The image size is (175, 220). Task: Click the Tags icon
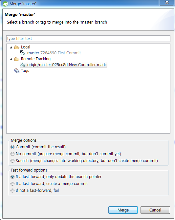click(17, 71)
